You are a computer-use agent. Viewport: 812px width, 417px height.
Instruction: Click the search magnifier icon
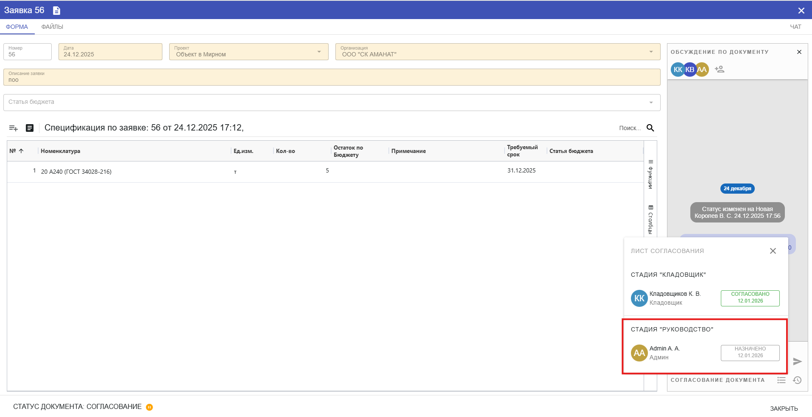point(650,128)
